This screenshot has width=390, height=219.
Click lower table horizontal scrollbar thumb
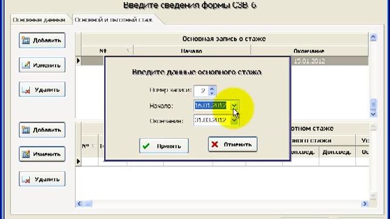tap(88, 204)
